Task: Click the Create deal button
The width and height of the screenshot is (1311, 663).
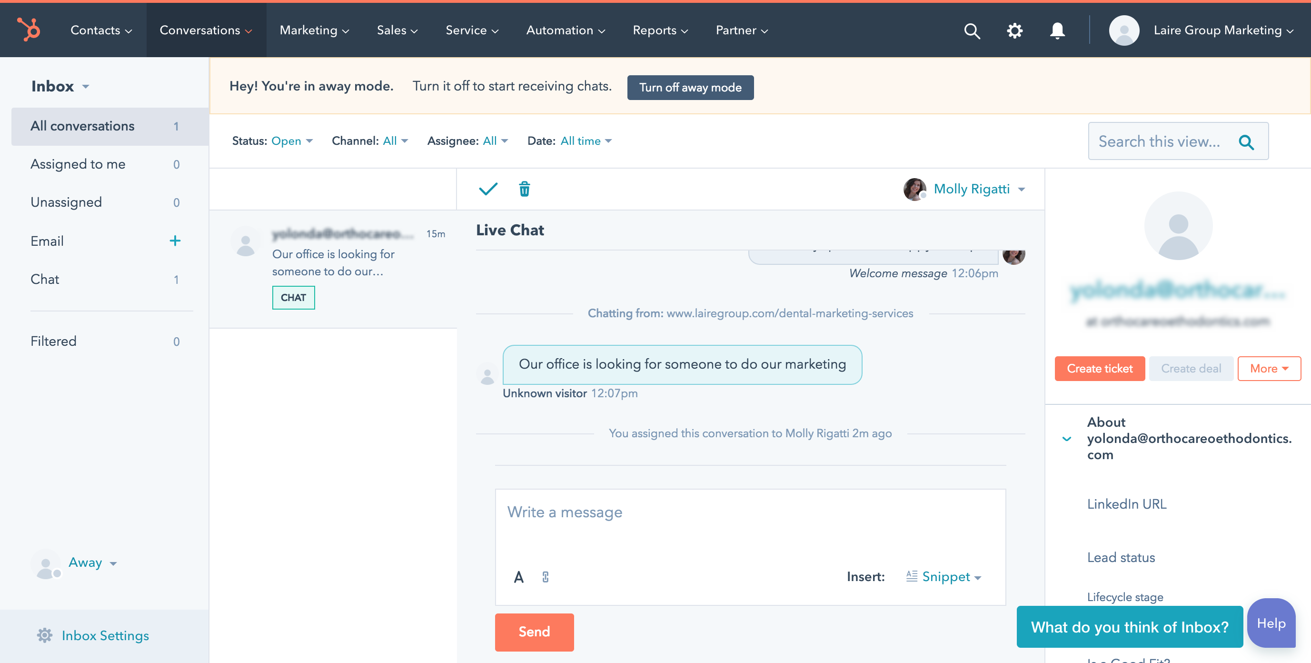Action: 1191,368
